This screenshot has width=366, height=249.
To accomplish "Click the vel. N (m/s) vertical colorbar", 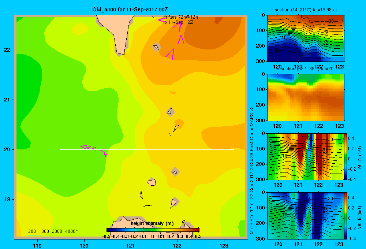I will (x=346, y=156).
